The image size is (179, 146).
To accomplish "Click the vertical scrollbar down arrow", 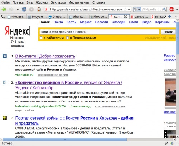I will point(178,136).
